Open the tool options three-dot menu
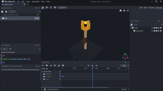The image size is (163, 91). [67, 8]
